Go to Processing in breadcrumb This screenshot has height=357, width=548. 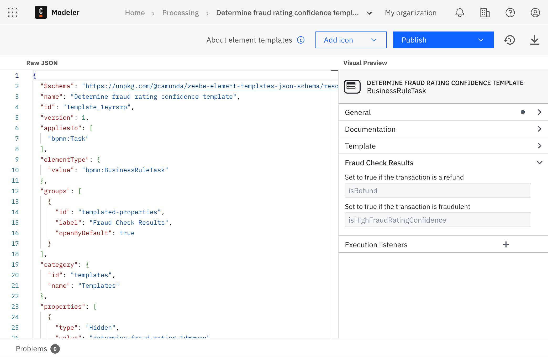pos(181,13)
